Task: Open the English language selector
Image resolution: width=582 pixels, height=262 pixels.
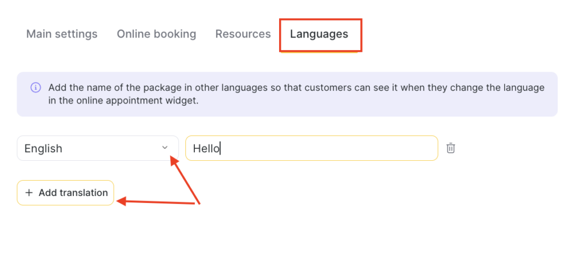Action: (x=98, y=148)
